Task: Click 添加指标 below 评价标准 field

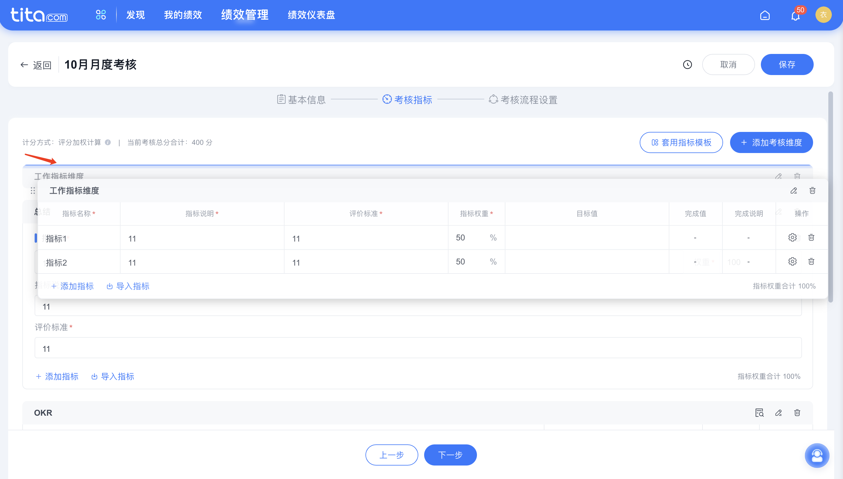Action: (x=57, y=376)
